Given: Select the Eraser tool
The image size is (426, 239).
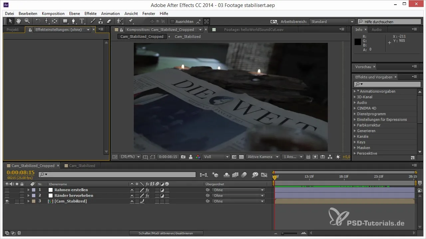Looking at the screenshot, I should click(108, 21).
